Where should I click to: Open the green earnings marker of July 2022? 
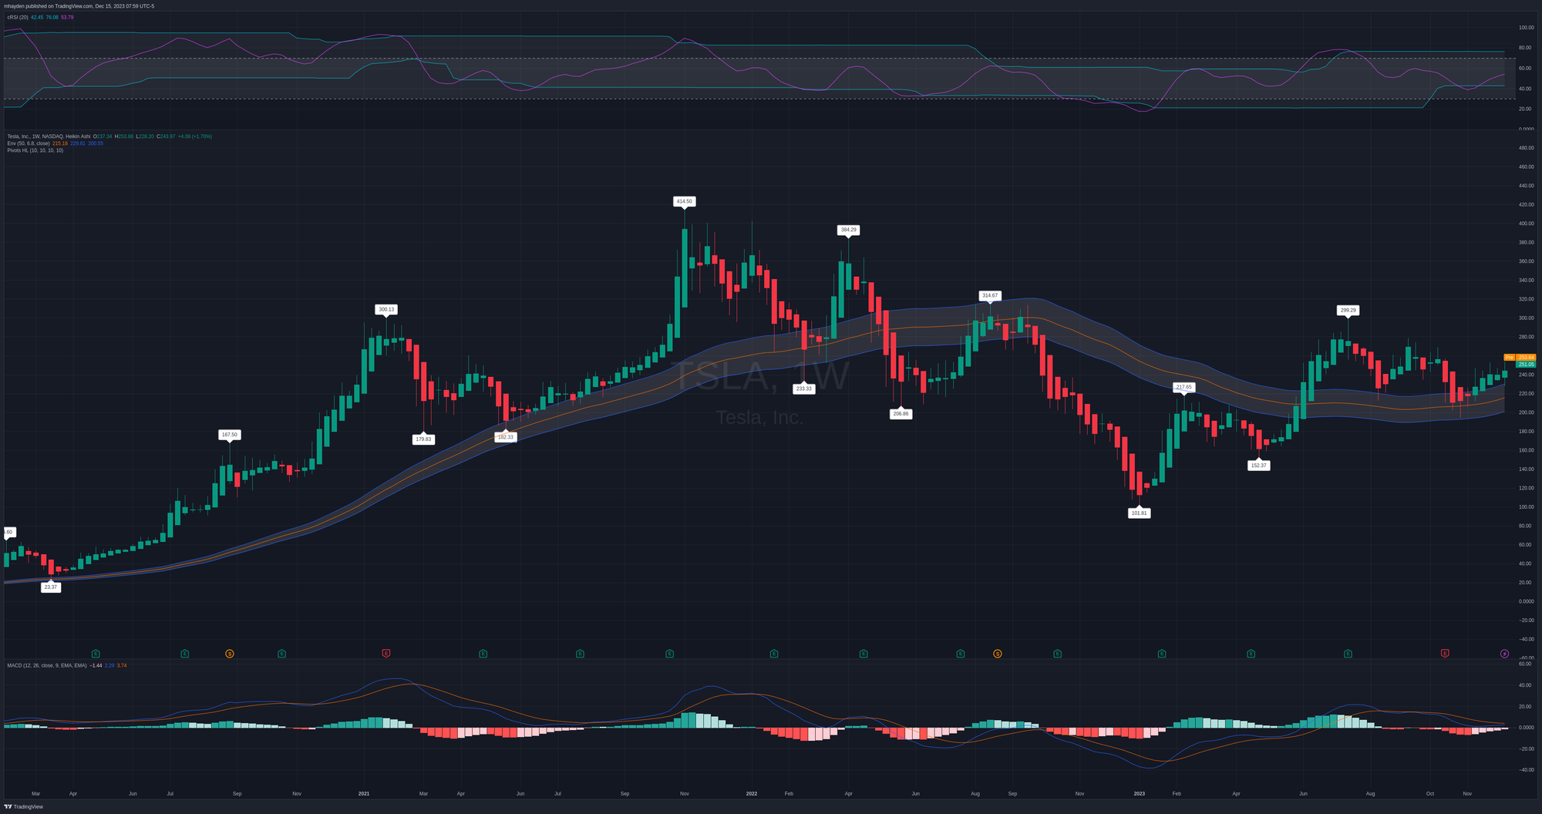(961, 654)
